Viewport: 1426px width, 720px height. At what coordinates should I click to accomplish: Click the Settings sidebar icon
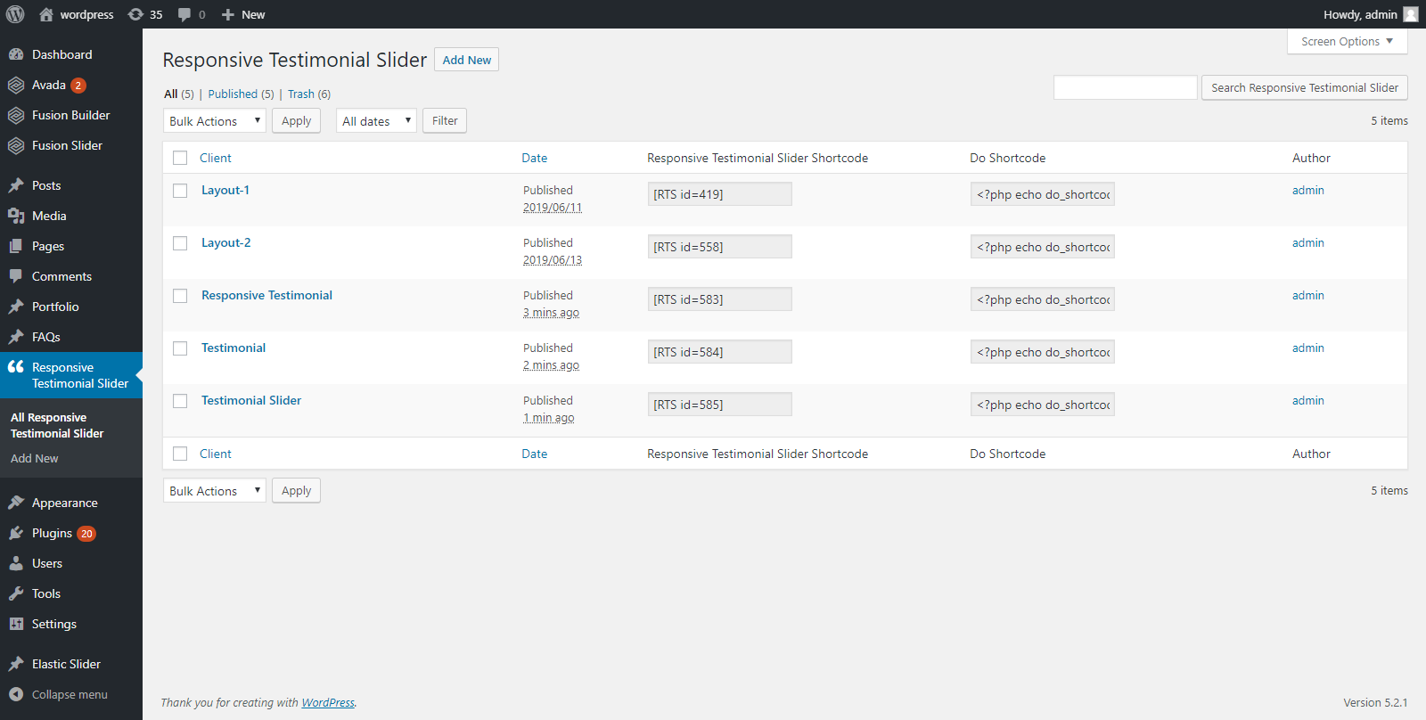[x=16, y=624]
